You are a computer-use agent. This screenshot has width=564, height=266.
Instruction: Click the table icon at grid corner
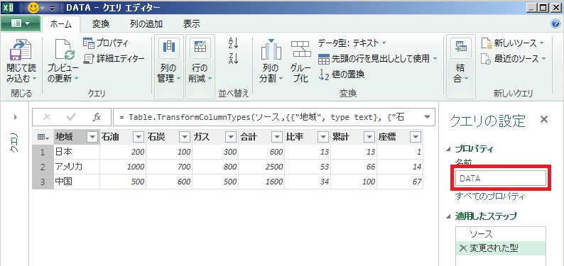43,137
